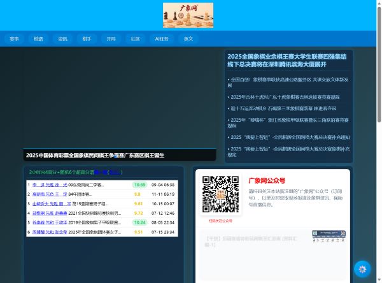
Task: Click the 广象网 chess logo banner
Action: point(188,15)
